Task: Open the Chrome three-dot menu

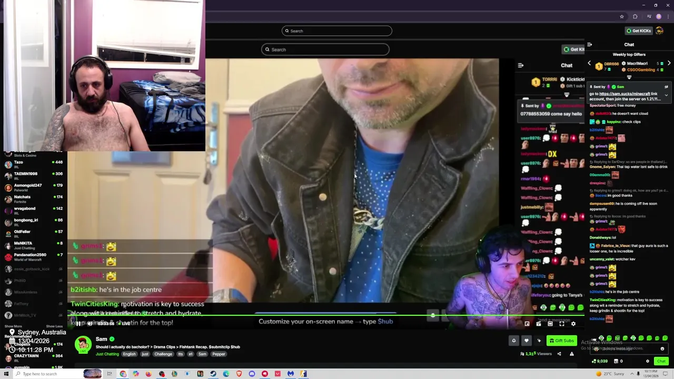Action: (668, 16)
